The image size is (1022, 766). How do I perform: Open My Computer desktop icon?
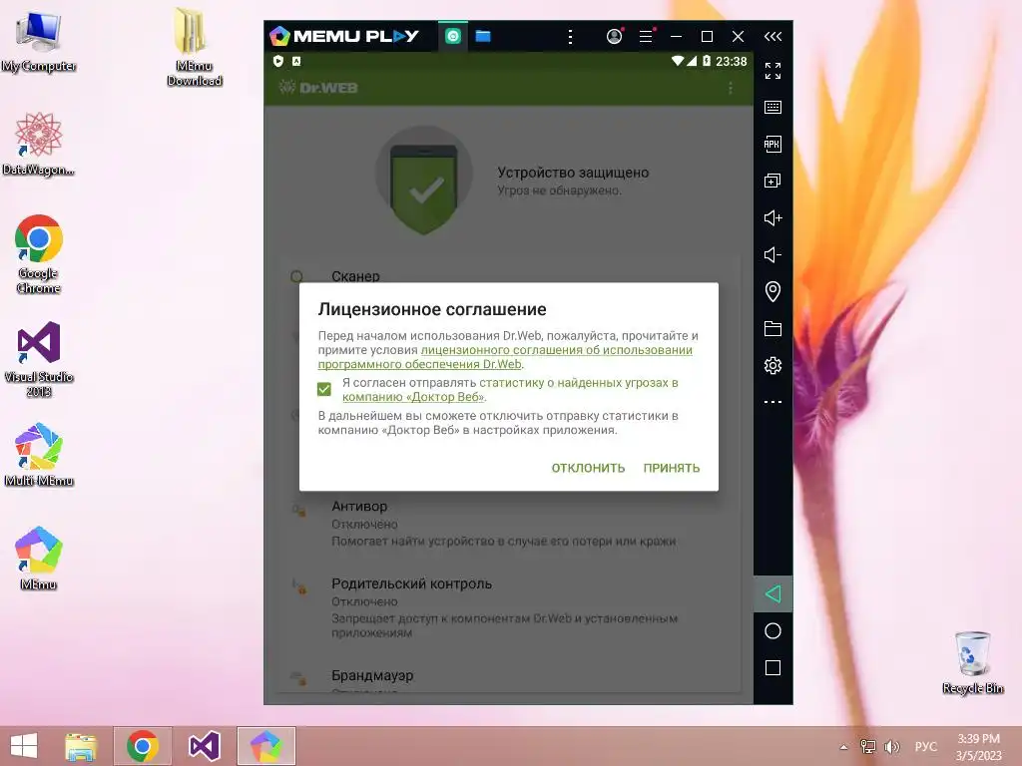tap(39, 41)
